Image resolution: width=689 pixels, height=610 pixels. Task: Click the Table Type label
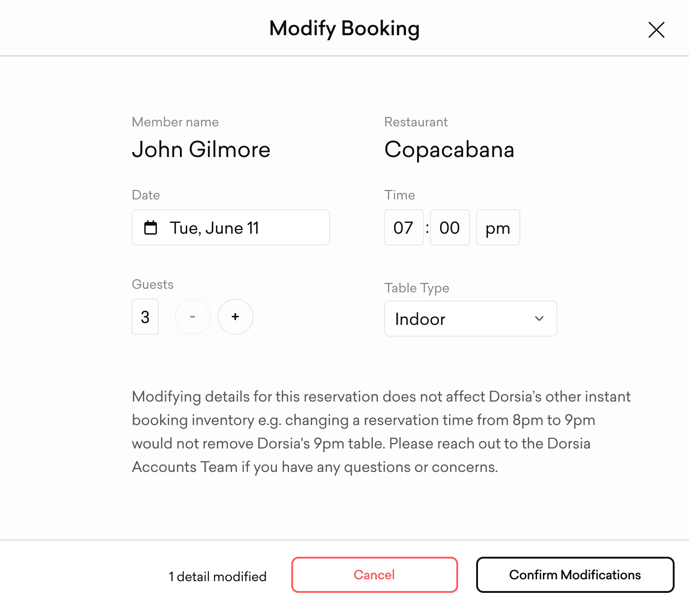tap(417, 288)
